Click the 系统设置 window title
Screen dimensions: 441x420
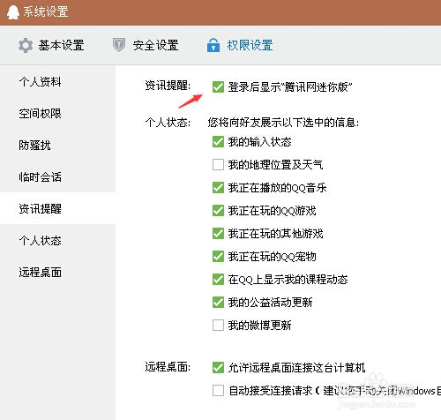[46, 12]
